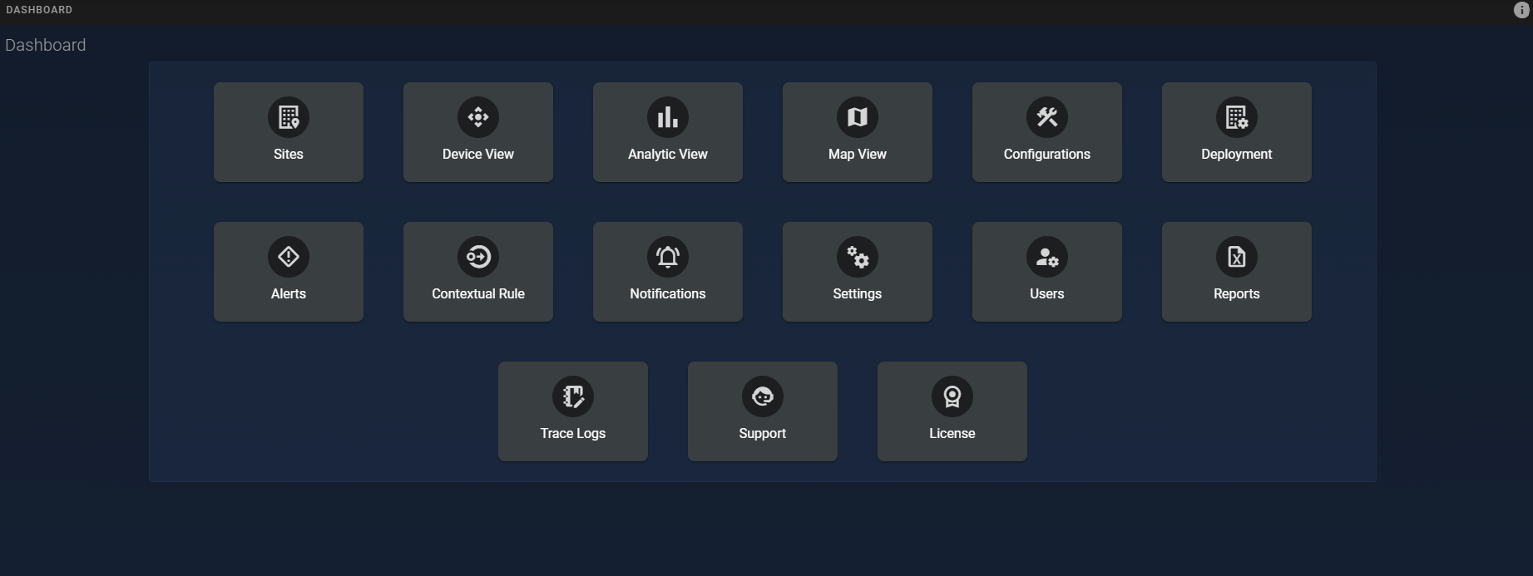Screen dimensions: 1533x576
Task: Click the Sites tile label
Action: (x=289, y=154)
